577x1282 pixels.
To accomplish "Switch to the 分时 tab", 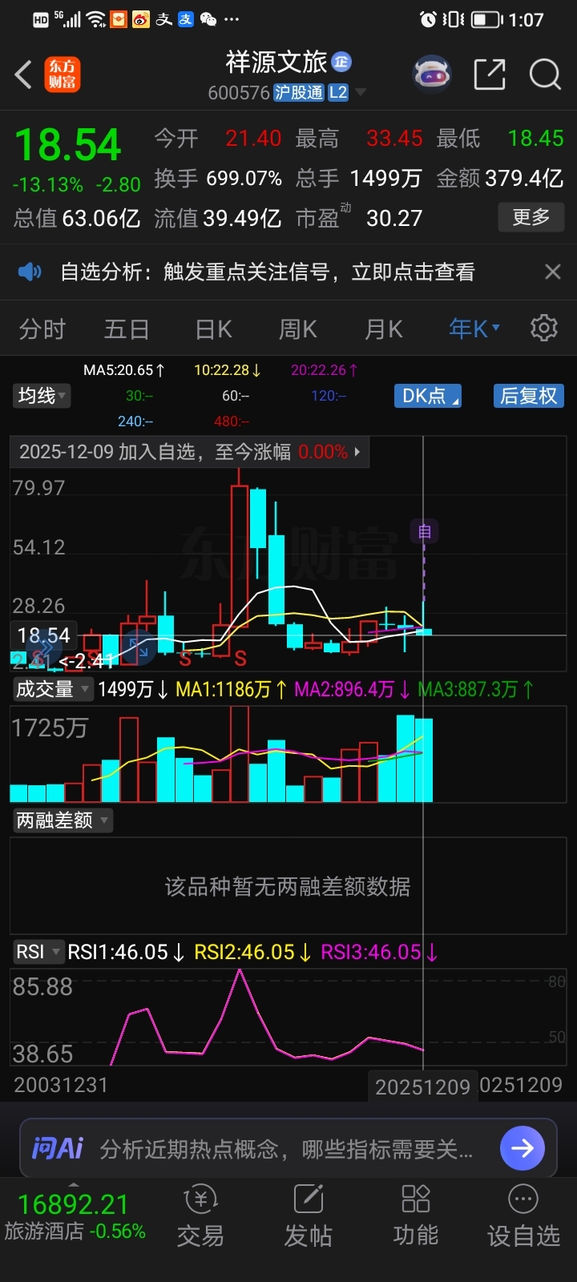I will tap(42, 329).
